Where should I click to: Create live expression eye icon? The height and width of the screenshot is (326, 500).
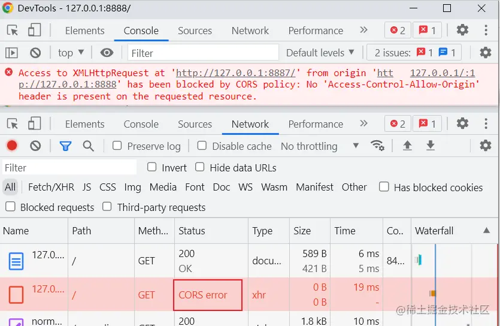pyautogui.click(x=107, y=53)
